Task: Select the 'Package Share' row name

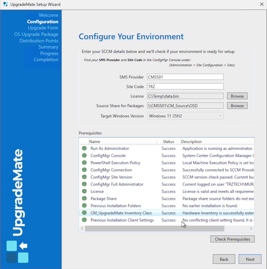Action: click(x=103, y=199)
